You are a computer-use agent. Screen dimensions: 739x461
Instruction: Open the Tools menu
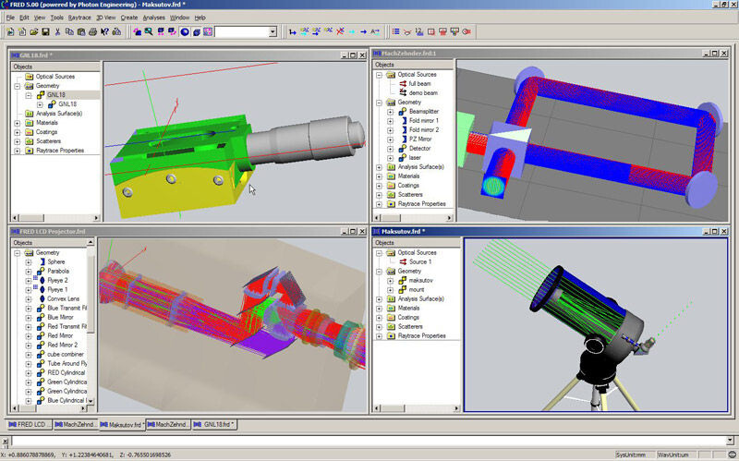[57, 18]
